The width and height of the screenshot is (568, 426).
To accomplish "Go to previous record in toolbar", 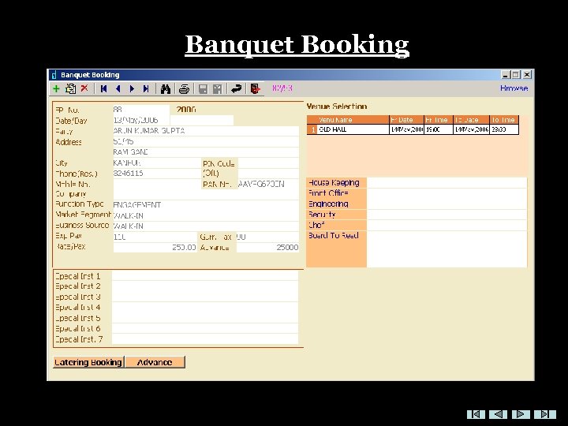I will [118, 88].
